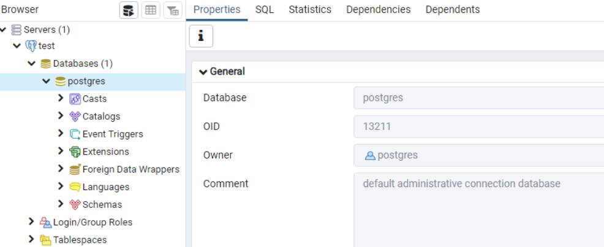The height and width of the screenshot is (247, 604).
Task: Click the Casts node icon
Action: [x=75, y=99]
